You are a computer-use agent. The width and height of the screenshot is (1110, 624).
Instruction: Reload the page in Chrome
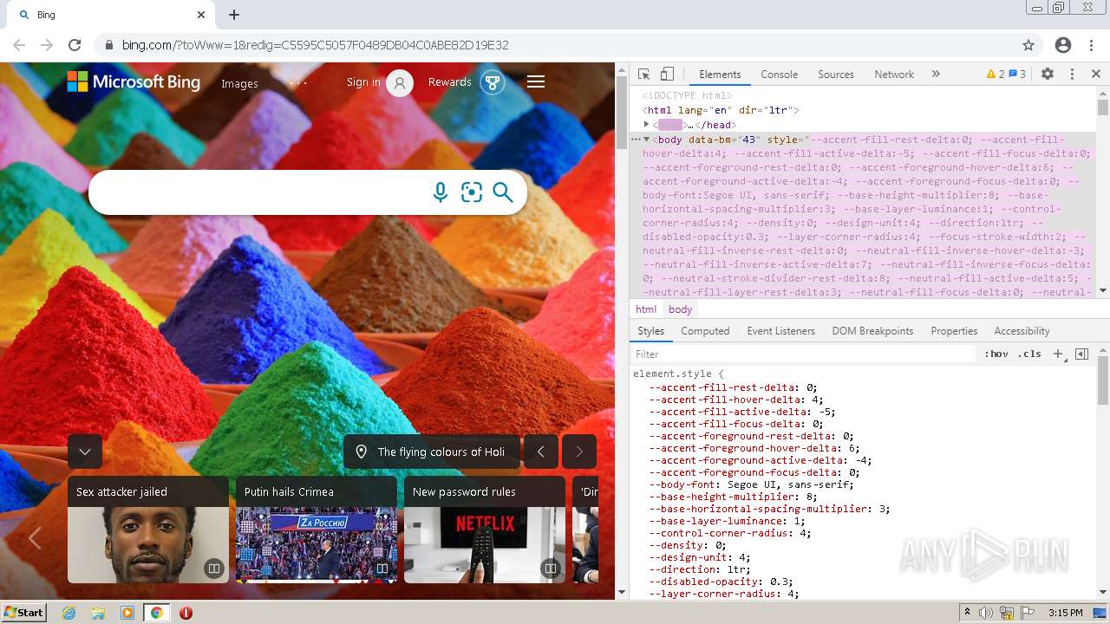[75, 45]
